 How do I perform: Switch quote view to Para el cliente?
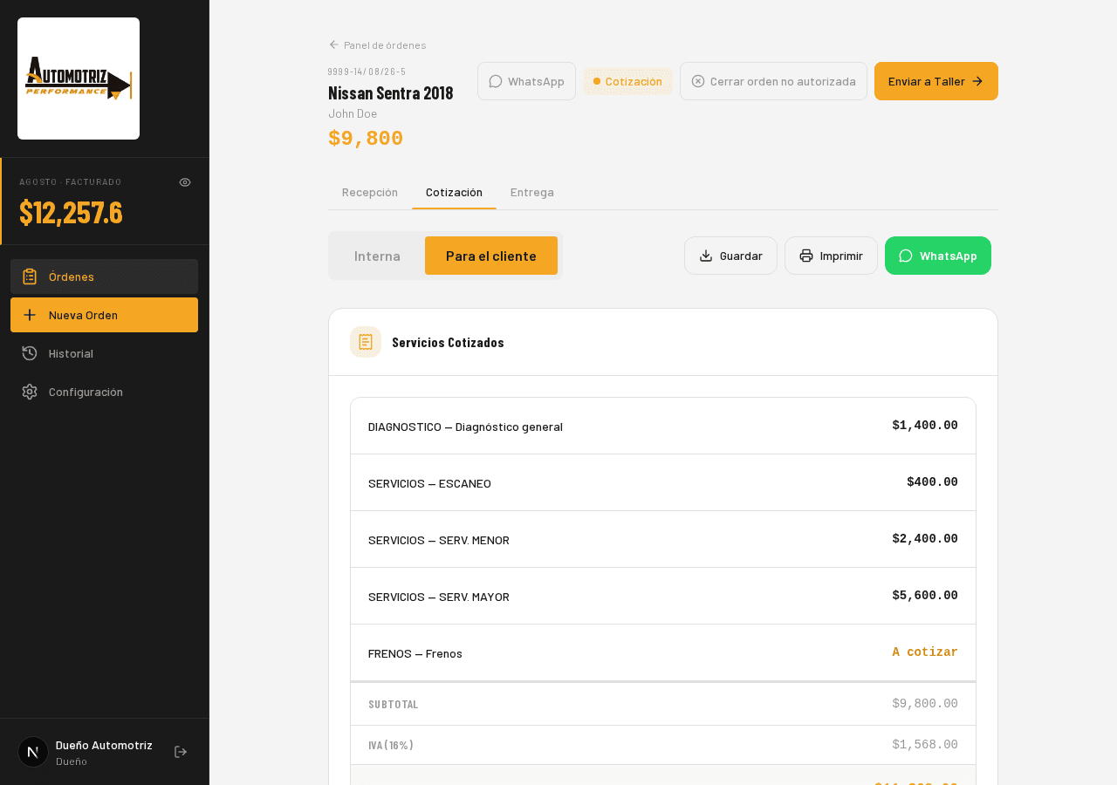[491, 256]
